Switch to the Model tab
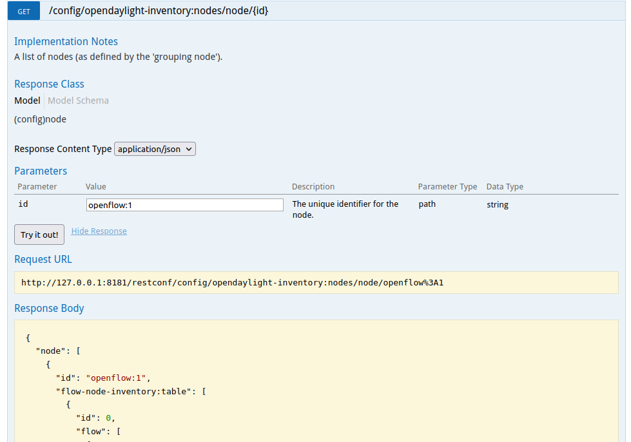 27,101
